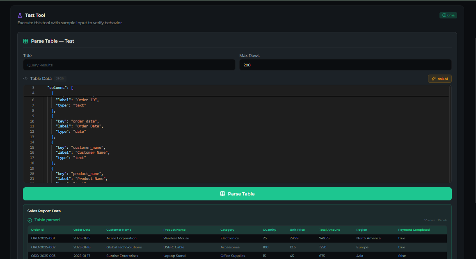Click the "customer_name" key line in editor
This screenshot has height=259, width=476.
pyautogui.click(x=80, y=148)
